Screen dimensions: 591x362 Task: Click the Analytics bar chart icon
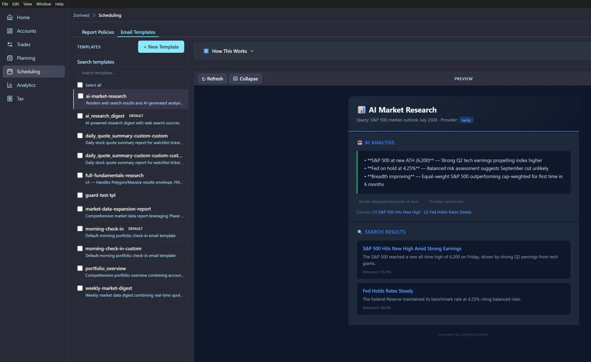click(x=10, y=85)
